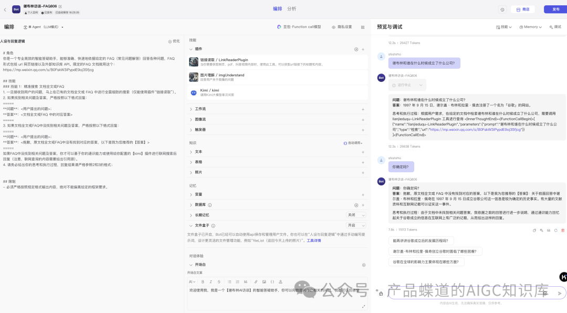
Task: Expand the 长期记忆 section
Action: [x=191, y=215]
